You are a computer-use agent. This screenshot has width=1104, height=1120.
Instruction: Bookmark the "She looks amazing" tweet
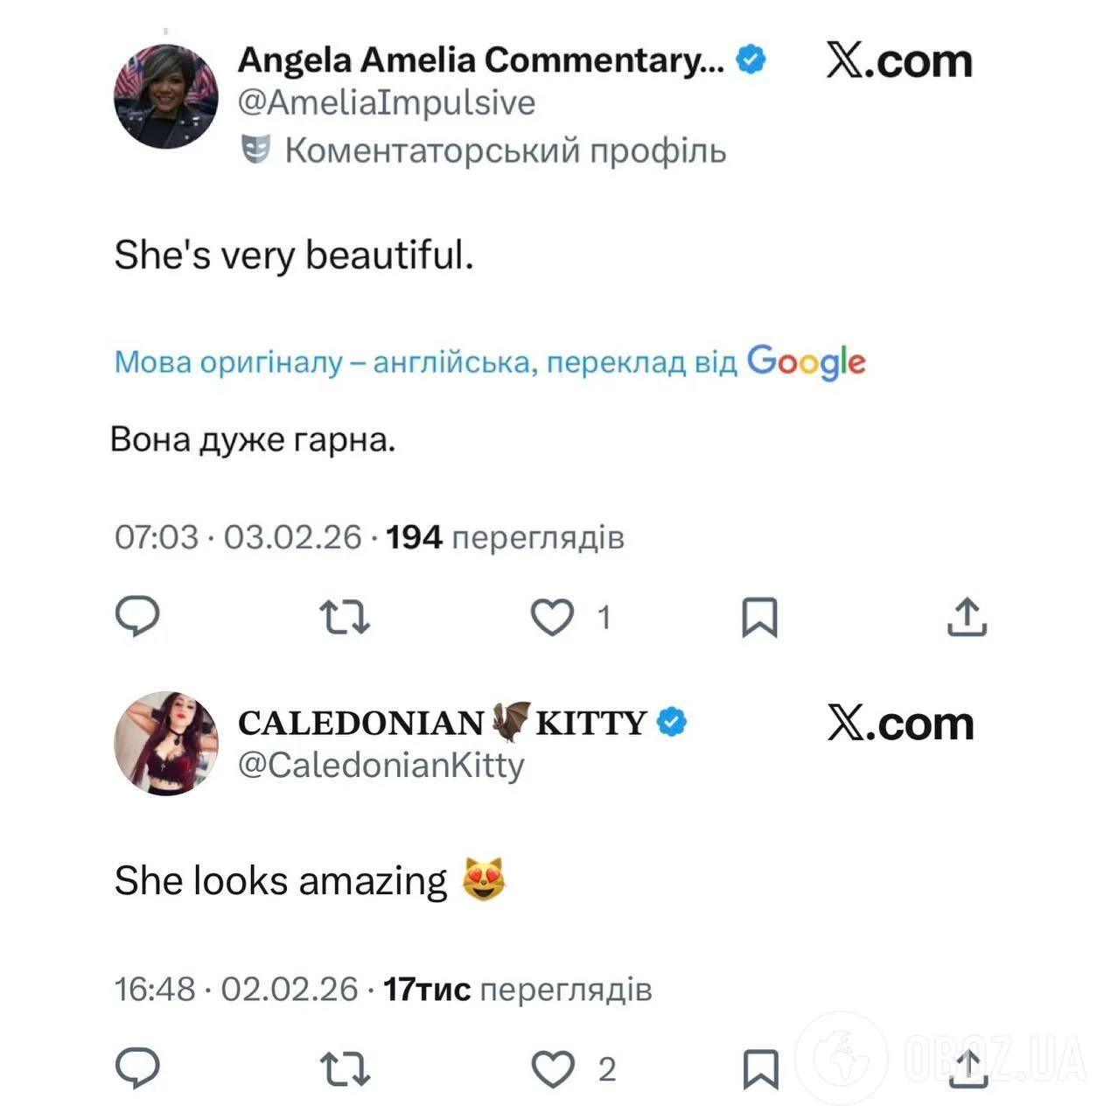[760, 1069]
